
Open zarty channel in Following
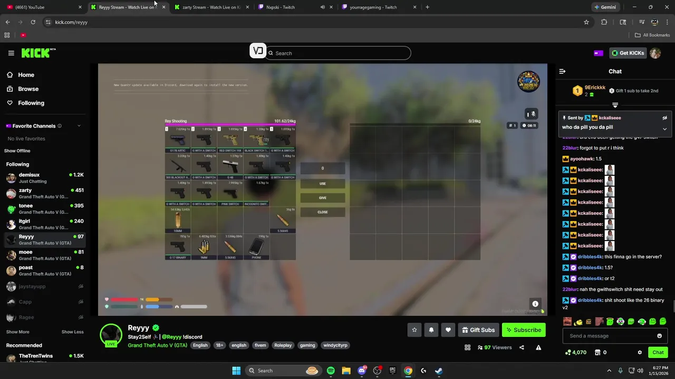pyautogui.click(x=45, y=193)
